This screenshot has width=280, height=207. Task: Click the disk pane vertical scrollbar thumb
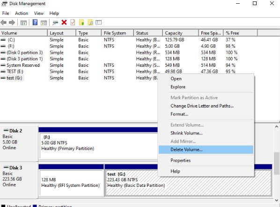click(277, 163)
